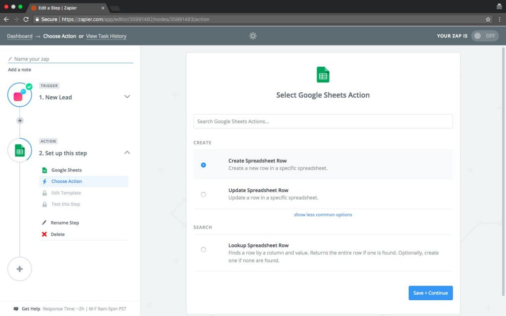
Task: Click Delete step option
Action: 57,234
